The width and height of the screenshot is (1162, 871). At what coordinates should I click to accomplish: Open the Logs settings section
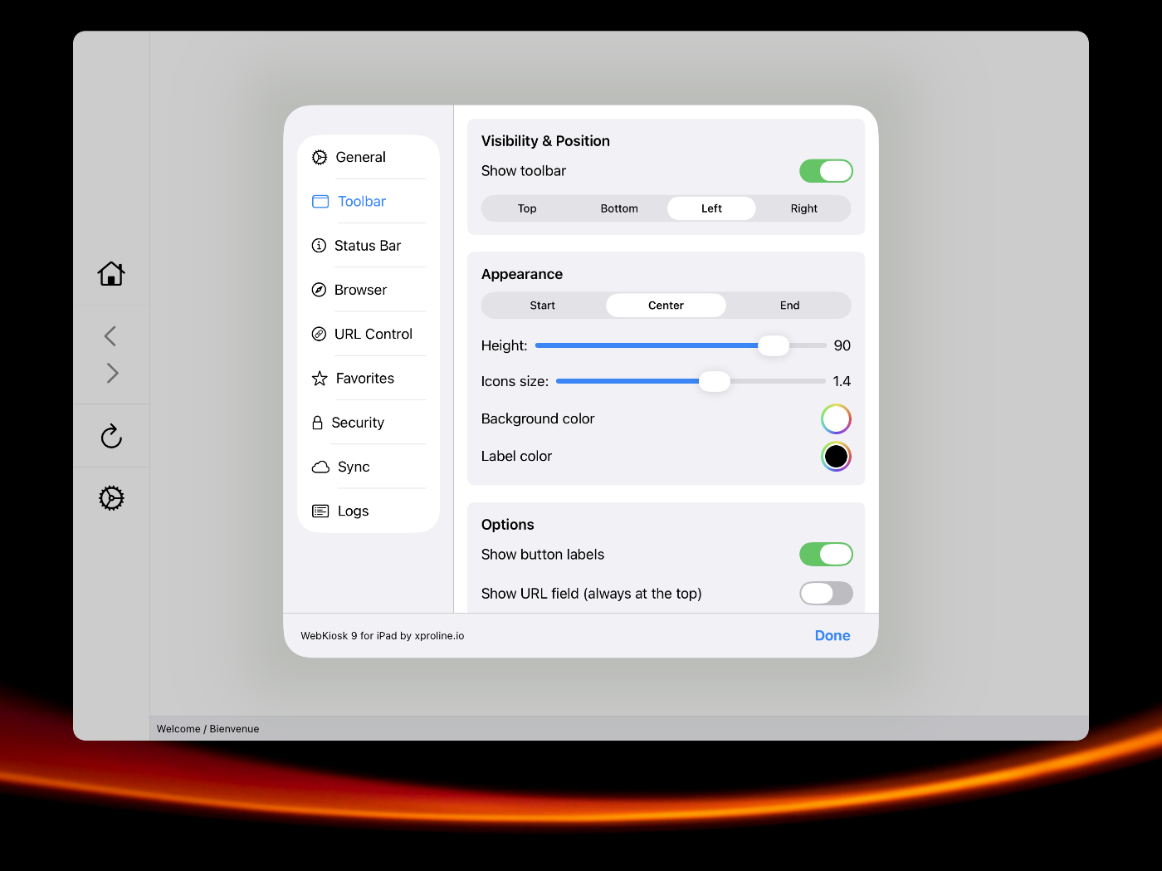pos(353,511)
